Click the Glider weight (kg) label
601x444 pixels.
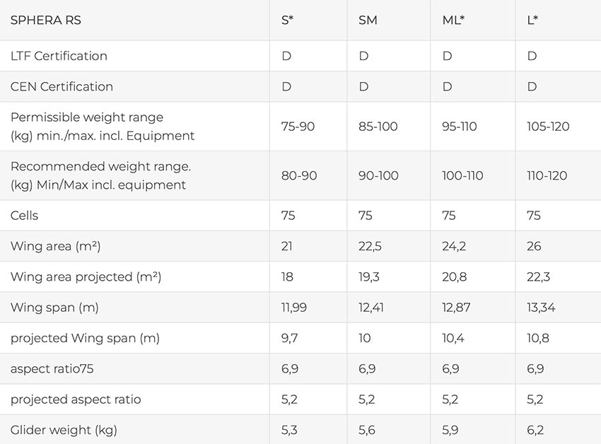(x=64, y=430)
